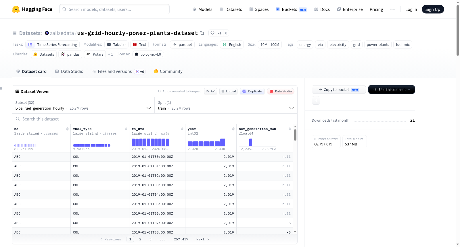460x247 pixels.
Task: Copy dataset name with the copy icon
Action: pos(202,33)
